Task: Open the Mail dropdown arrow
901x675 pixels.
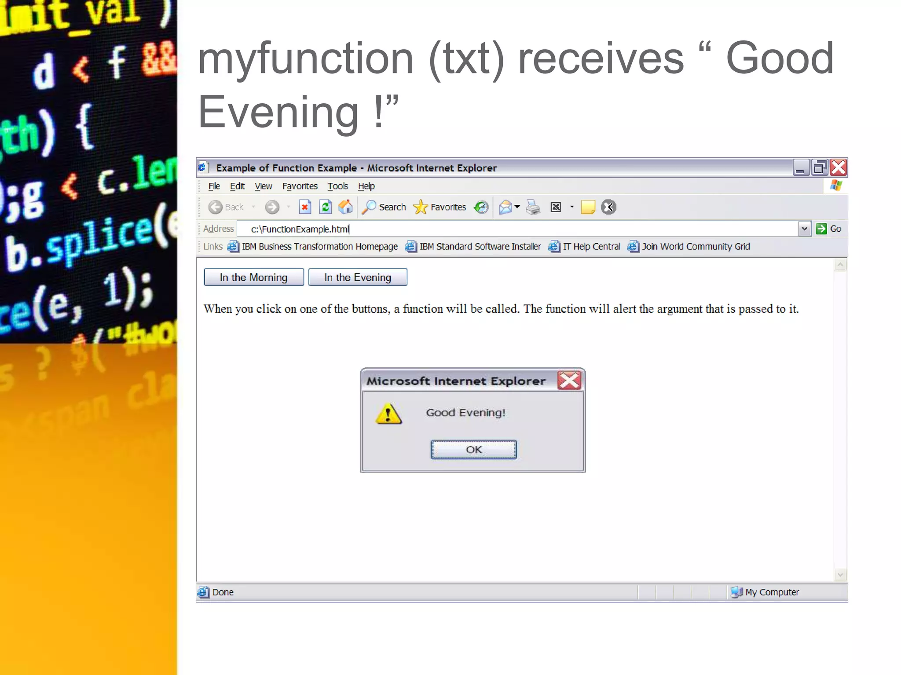Action: [x=517, y=207]
